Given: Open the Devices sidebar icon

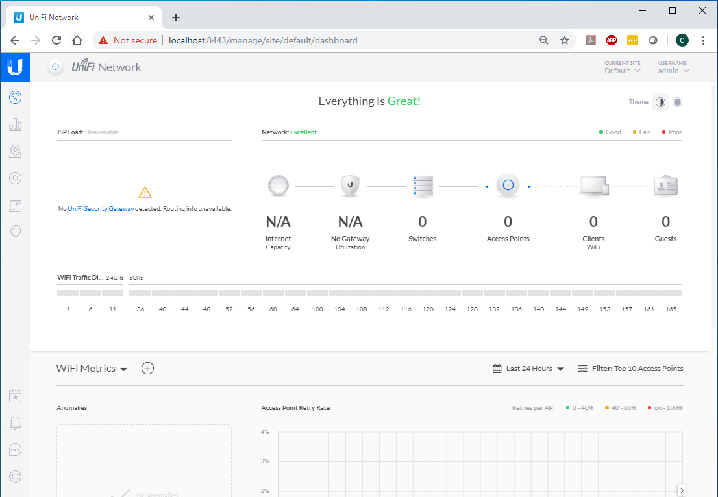Looking at the screenshot, I should [x=15, y=178].
